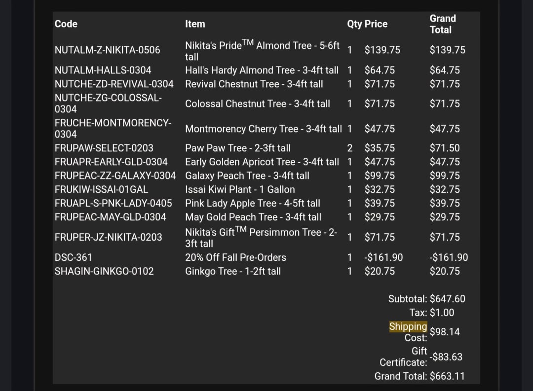
Task: Click the Code column header
Action: (x=66, y=24)
